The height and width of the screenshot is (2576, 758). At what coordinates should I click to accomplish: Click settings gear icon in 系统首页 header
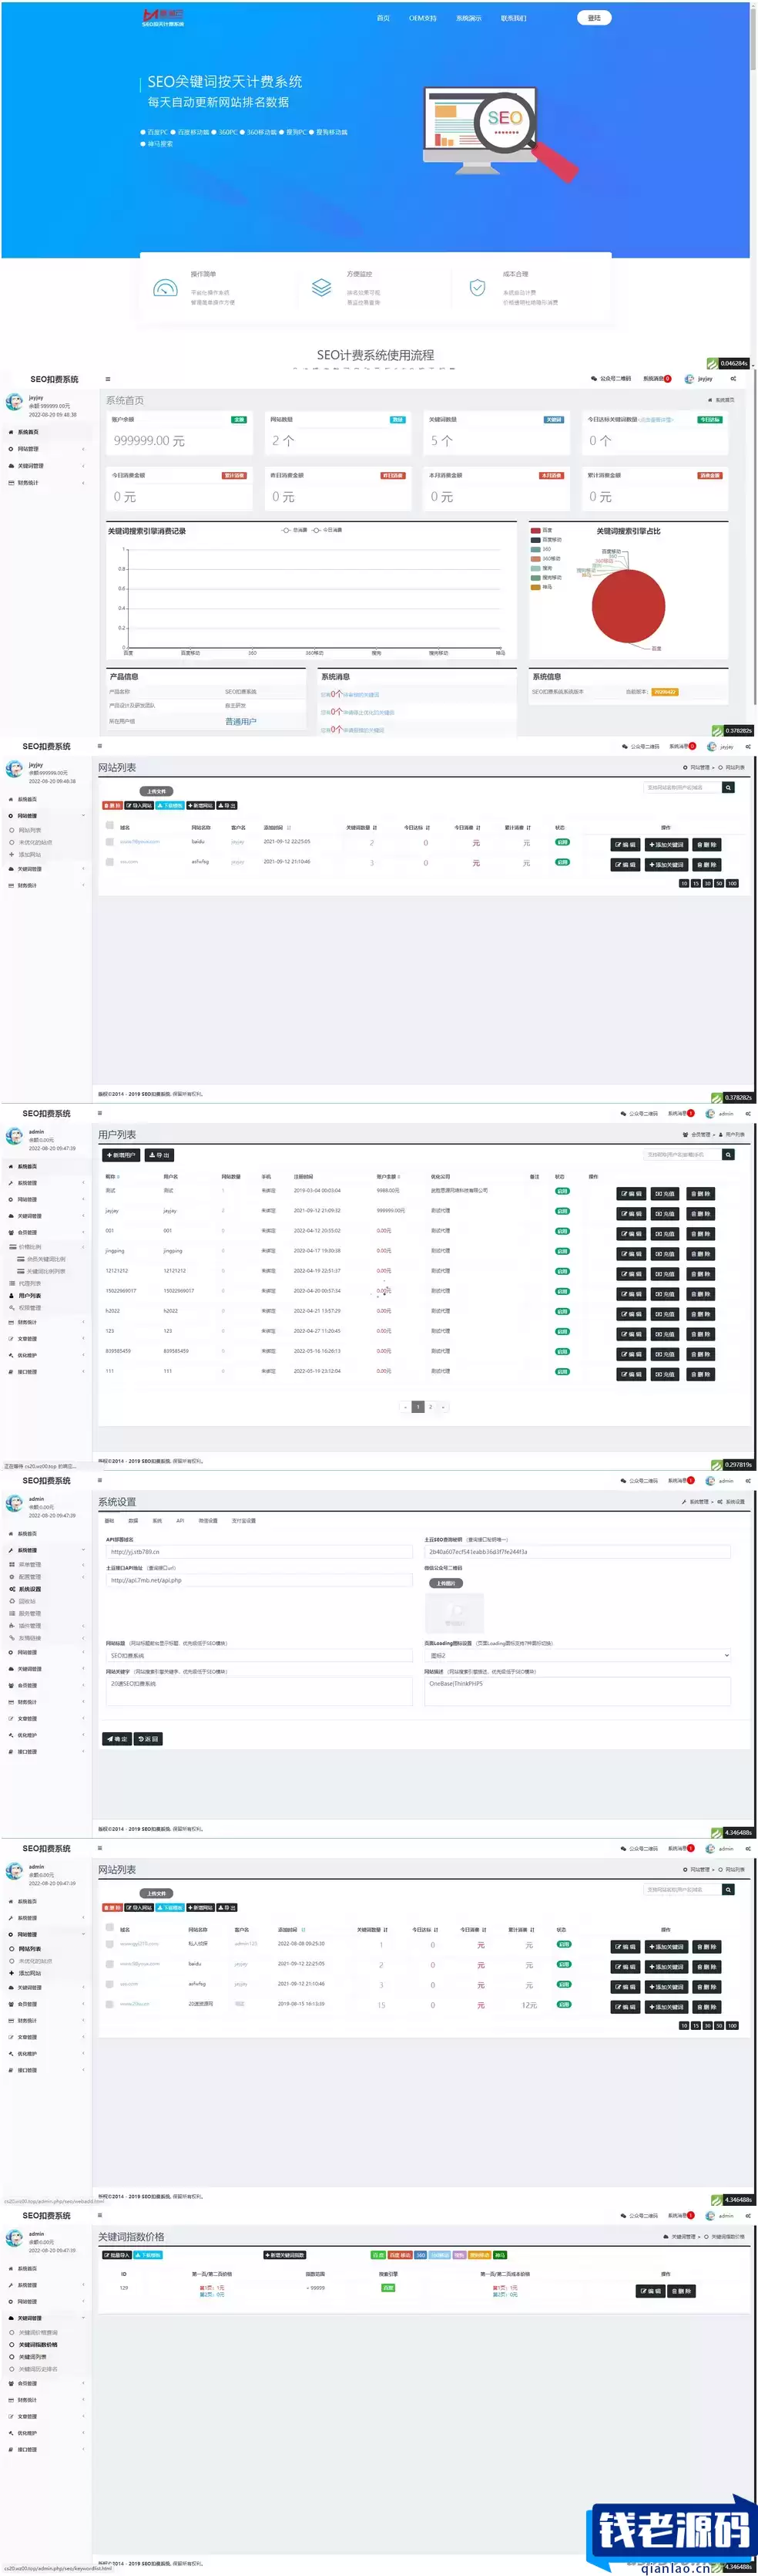[733, 379]
